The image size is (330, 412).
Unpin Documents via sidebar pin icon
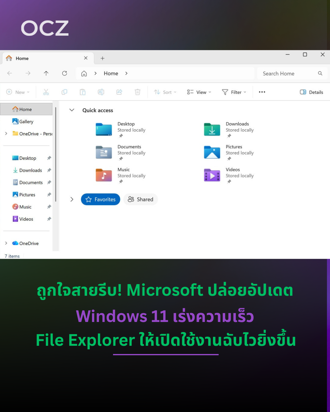coord(49,183)
